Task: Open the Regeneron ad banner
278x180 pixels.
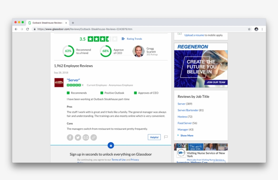Action: pyautogui.click(x=201, y=65)
